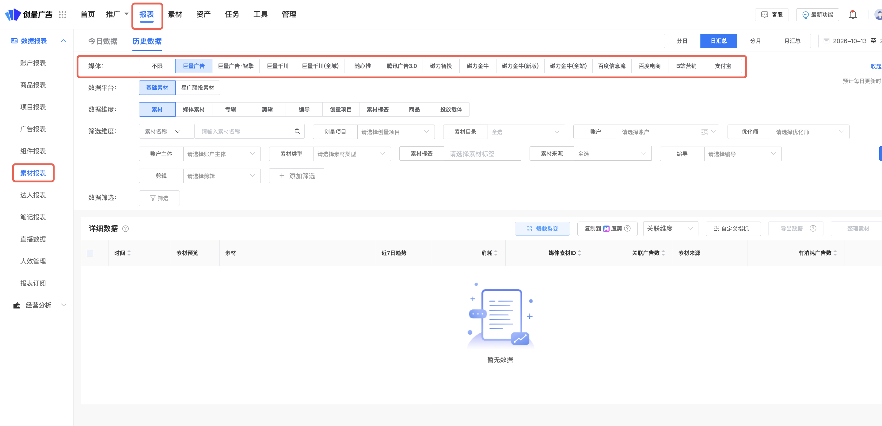The image size is (882, 426).
Task: Sort by 媒体素材ID column arrows
Action: pyautogui.click(x=579, y=253)
